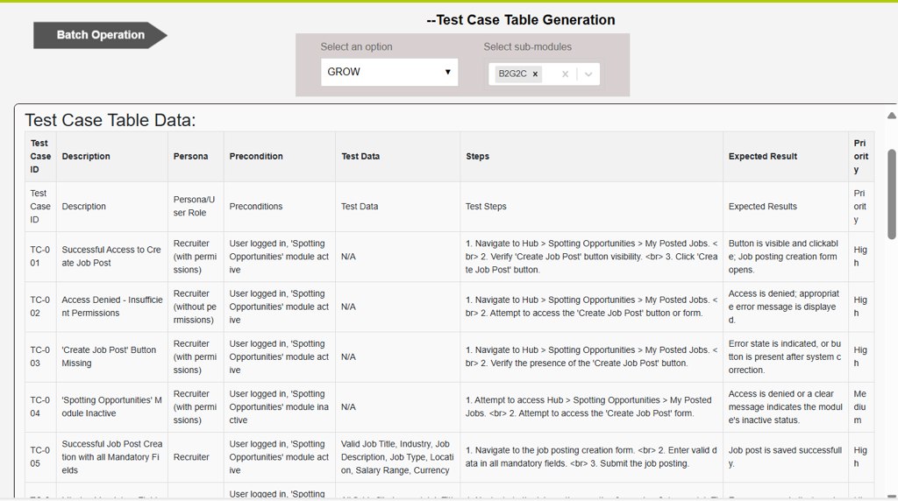This screenshot has height=501, width=898.
Task: Remove the B2G2C sub-module tag
Action: (535, 74)
